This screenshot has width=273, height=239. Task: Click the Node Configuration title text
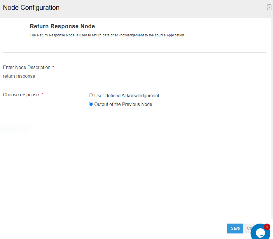click(x=31, y=8)
